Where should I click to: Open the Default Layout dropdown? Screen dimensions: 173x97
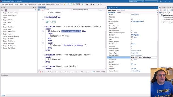click(x=136, y=1)
